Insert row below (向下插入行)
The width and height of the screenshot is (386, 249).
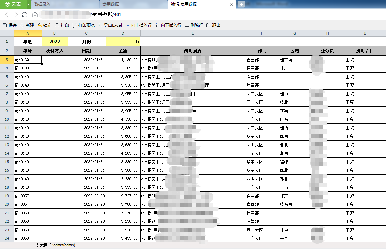168,25
